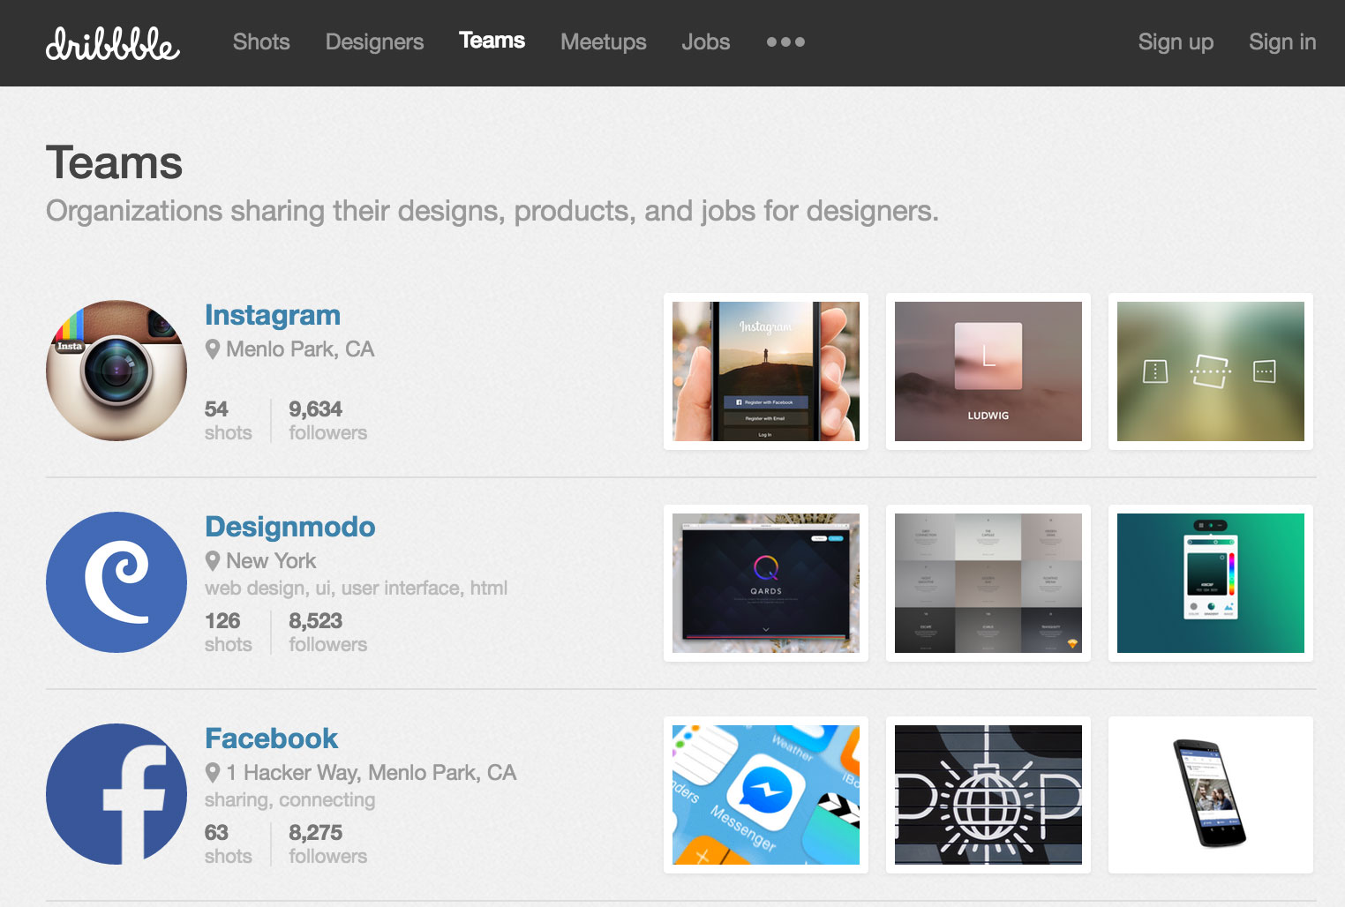Open the Ludwig filter shot thumbnail
1345x907 pixels.
(988, 371)
